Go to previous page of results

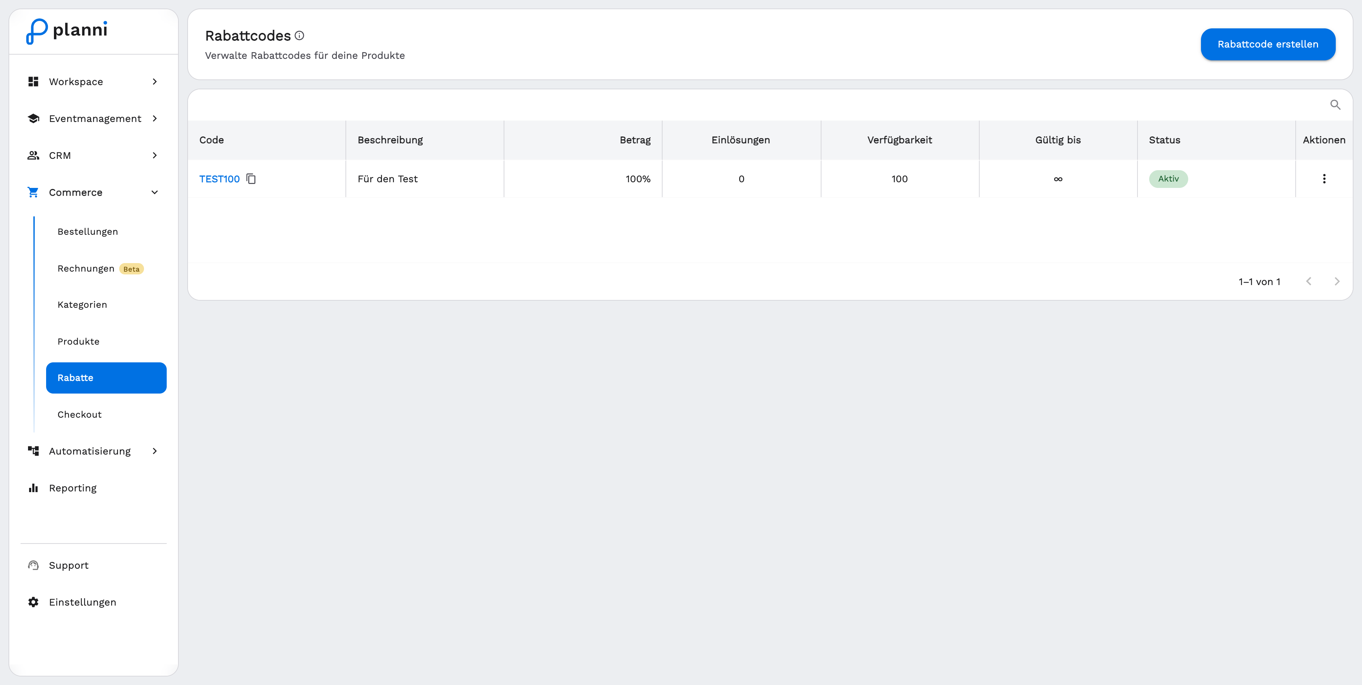point(1308,282)
